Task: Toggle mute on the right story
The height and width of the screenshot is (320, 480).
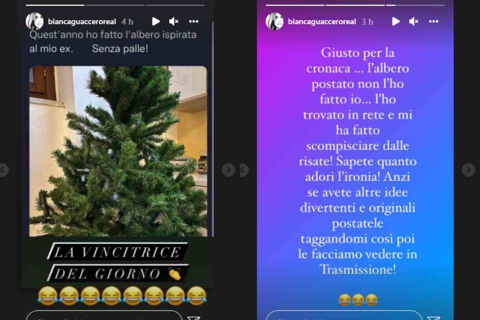Action: point(414,22)
